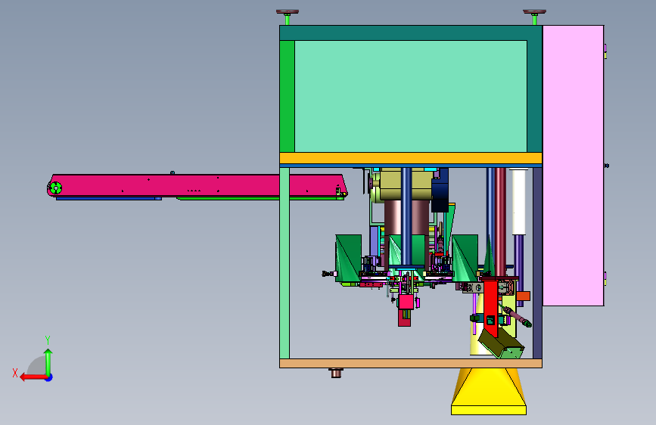Select the dark purple right frame post
Screen dimensions: 656x425
[x=538, y=263]
